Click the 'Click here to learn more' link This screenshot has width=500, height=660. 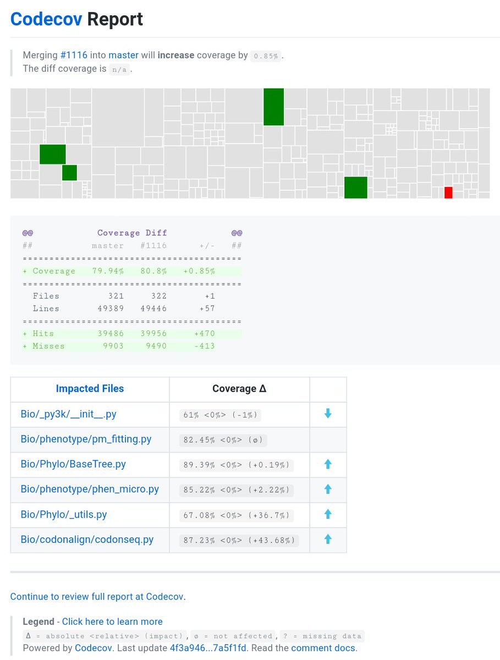(x=112, y=621)
